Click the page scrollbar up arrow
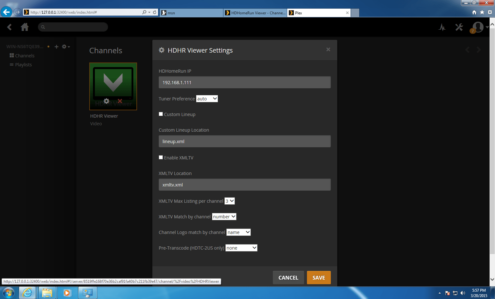Image resolution: width=495 pixels, height=299 pixels. (x=492, y=24)
